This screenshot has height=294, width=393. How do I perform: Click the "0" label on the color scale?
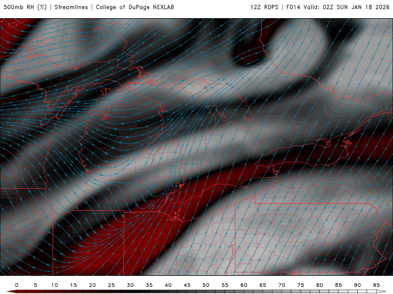point(17,285)
